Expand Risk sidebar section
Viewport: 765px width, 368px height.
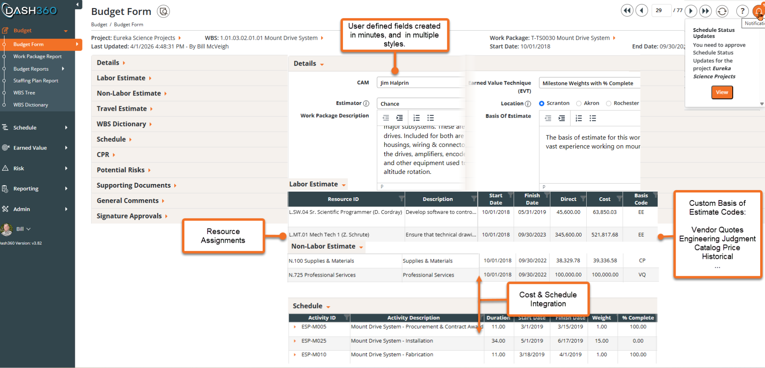pyautogui.click(x=37, y=168)
